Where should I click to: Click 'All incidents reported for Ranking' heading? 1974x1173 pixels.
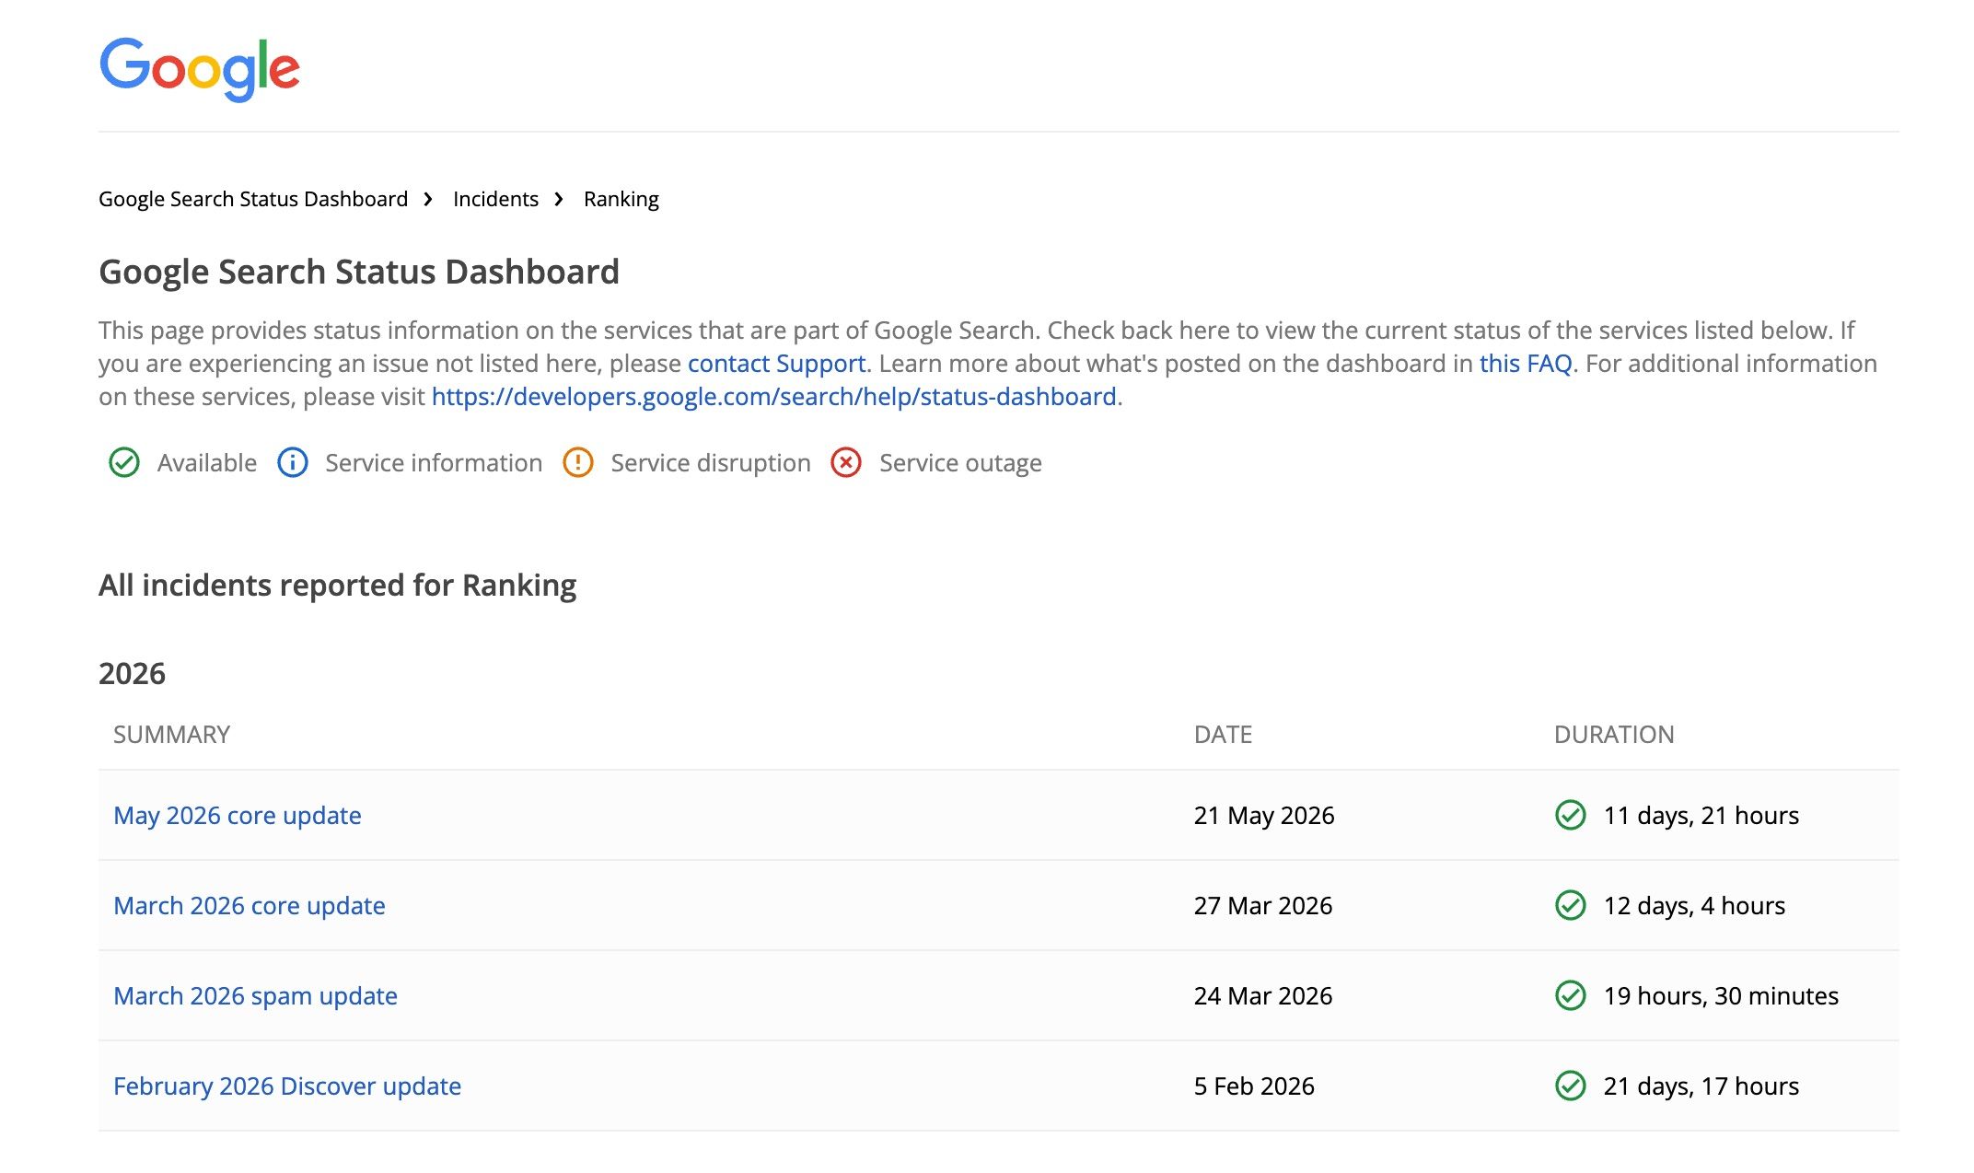click(337, 586)
